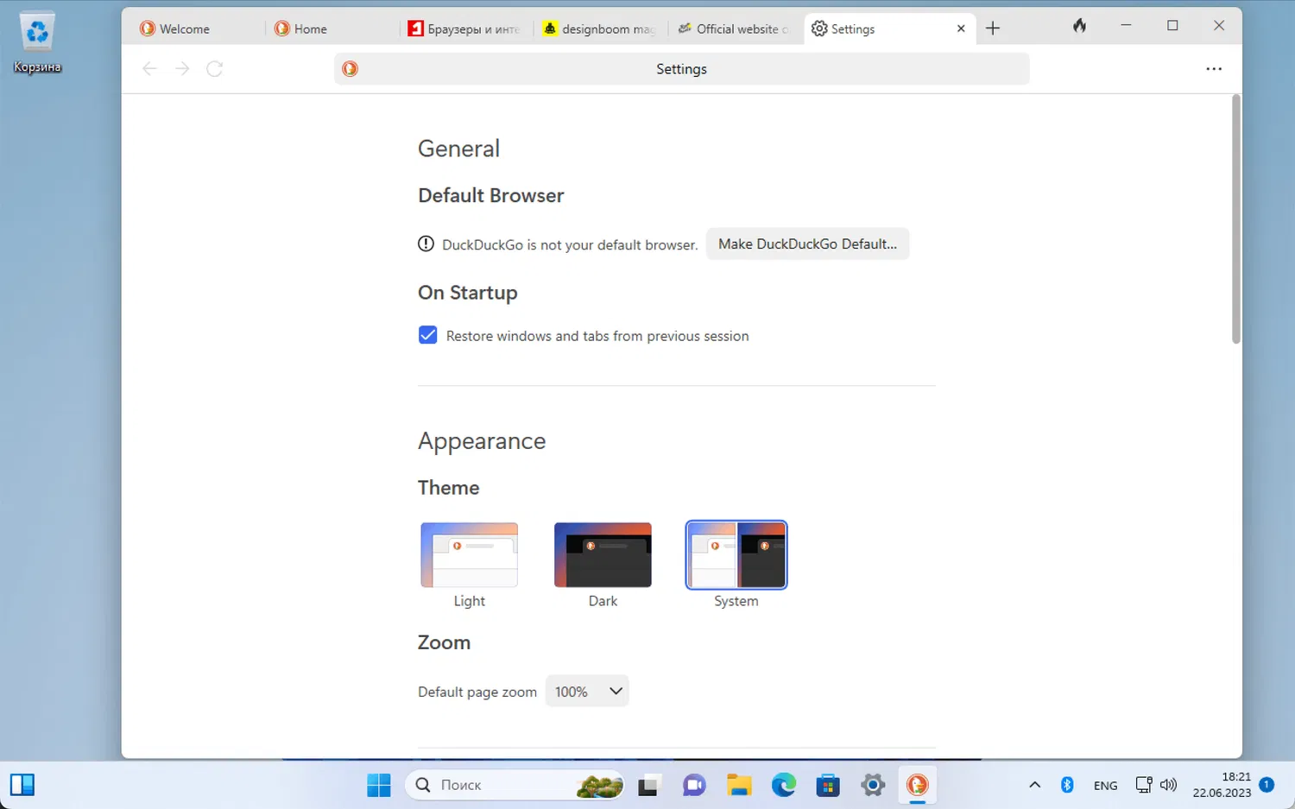
Task: Show hidden tray icons chevron
Action: [x=1034, y=785]
